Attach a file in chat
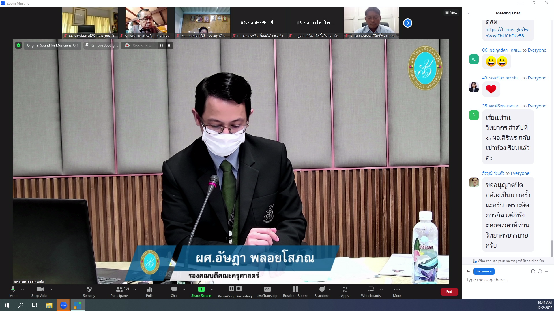 (x=533, y=271)
